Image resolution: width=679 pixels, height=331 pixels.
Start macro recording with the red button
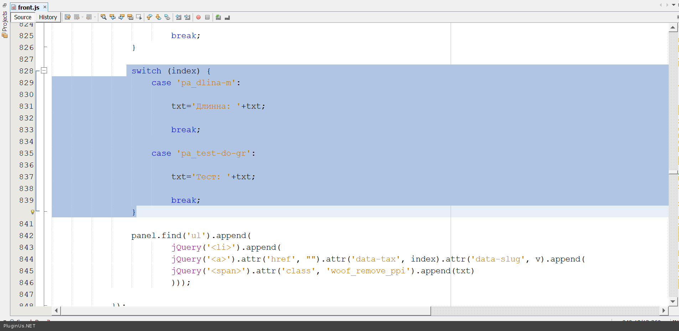[198, 17]
